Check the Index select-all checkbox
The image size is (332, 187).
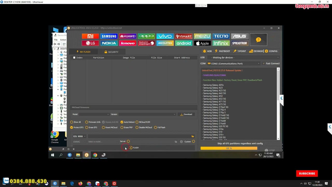click(x=74, y=58)
